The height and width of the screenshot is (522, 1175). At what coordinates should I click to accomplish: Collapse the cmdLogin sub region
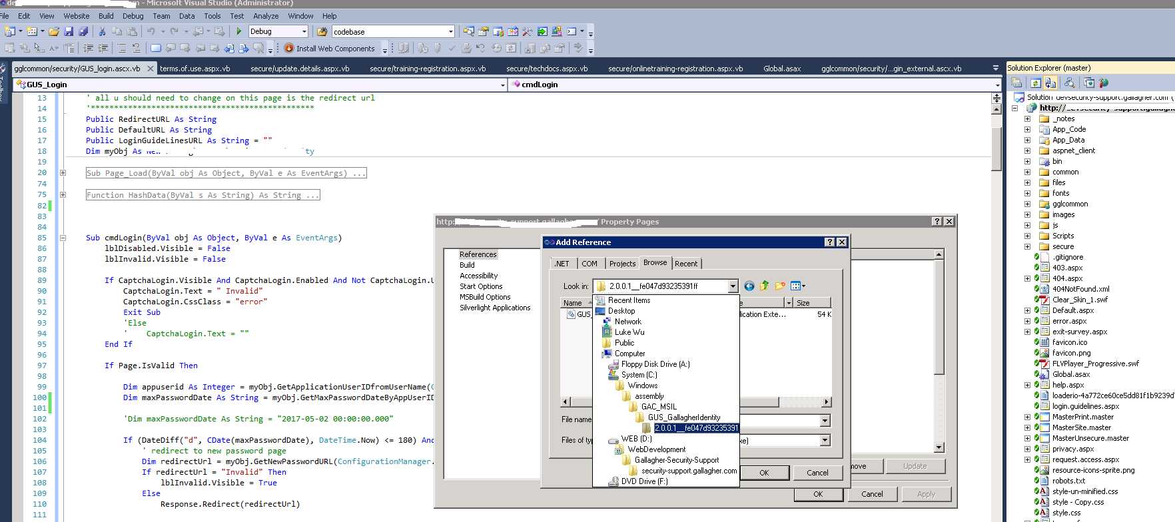pyautogui.click(x=63, y=238)
